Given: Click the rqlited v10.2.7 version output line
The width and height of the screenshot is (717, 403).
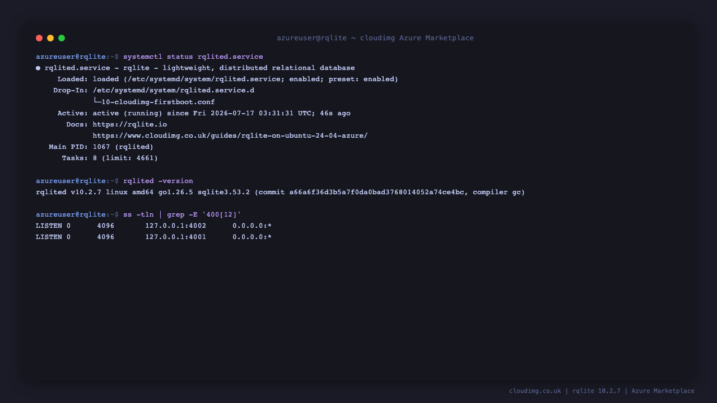Looking at the screenshot, I should (x=280, y=192).
